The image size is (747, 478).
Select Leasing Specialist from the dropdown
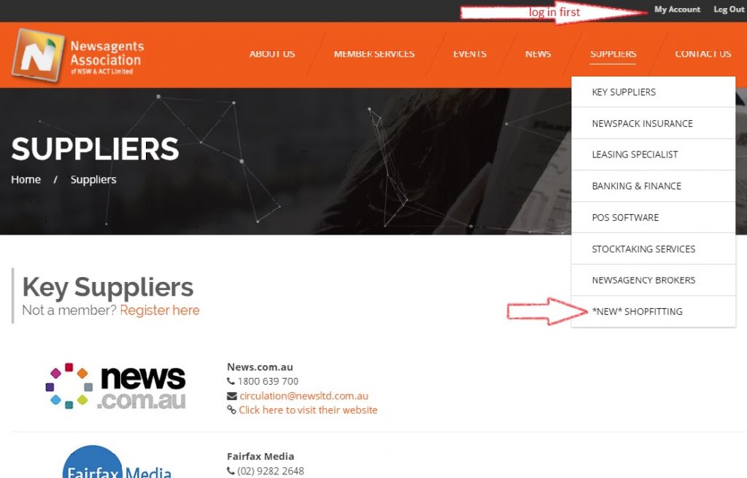(x=653, y=154)
